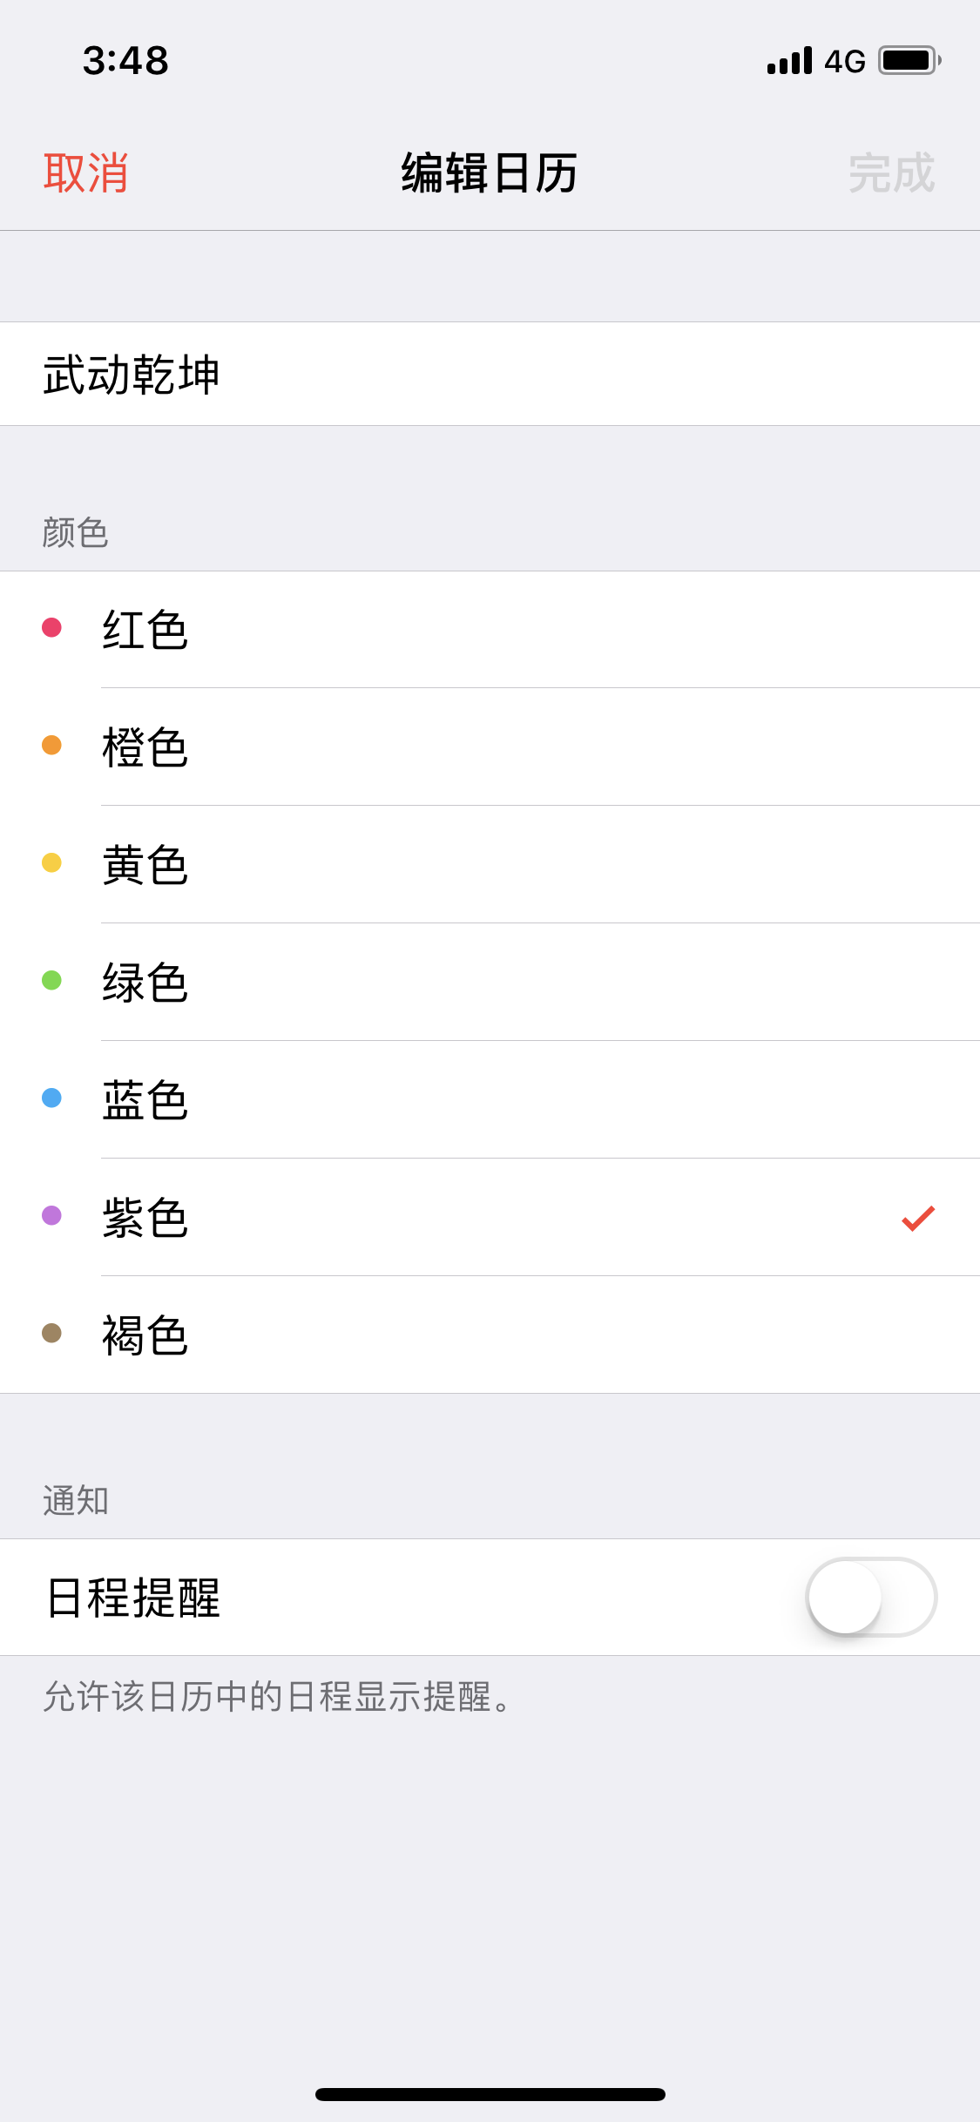Choose 红色 as calendar color
The width and height of the screenshot is (980, 2122).
145,630
